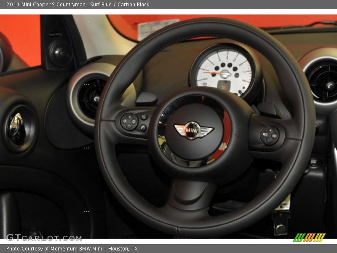Screen dimensions: 337x253
Task: Click the Surf Blue / Carbon Black color label
Action: (120, 5)
